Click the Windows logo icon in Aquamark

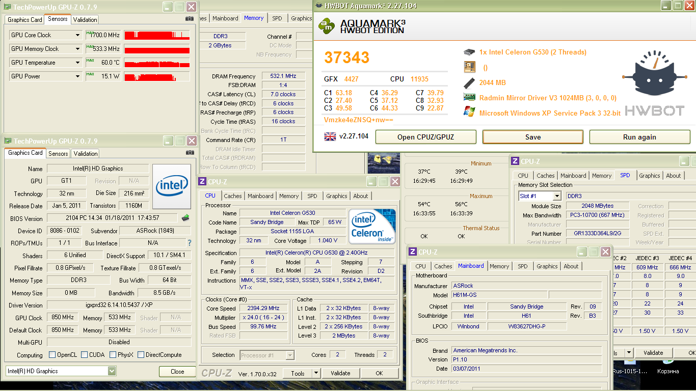tap(469, 112)
